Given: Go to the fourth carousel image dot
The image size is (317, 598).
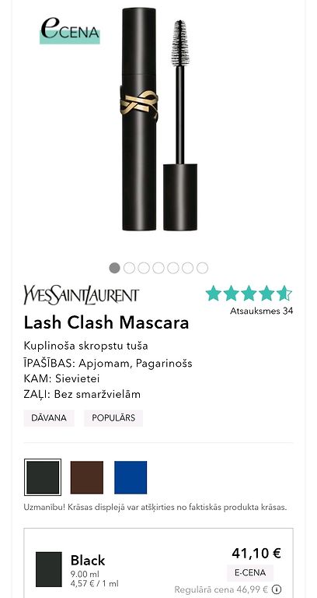Looking at the screenshot, I should pos(158,268).
